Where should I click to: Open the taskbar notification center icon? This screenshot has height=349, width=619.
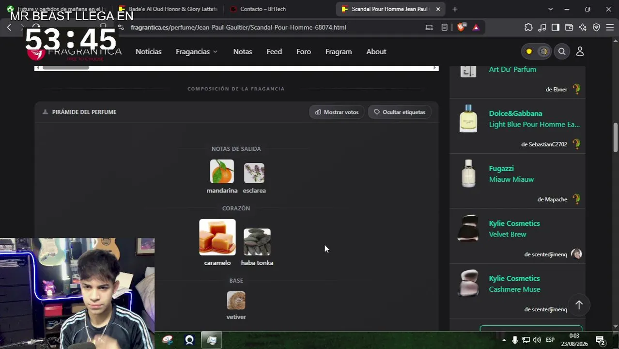pos(600,340)
